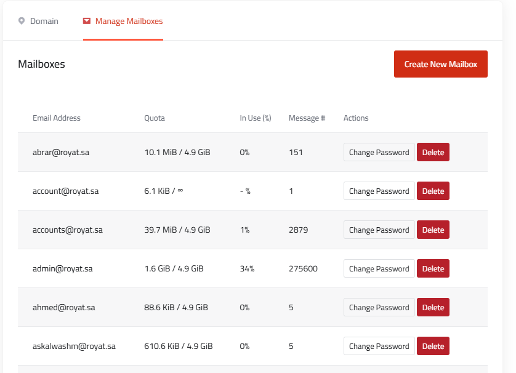The height and width of the screenshot is (373, 516).
Task: Click the Email Address column header
Action: coord(57,118)
